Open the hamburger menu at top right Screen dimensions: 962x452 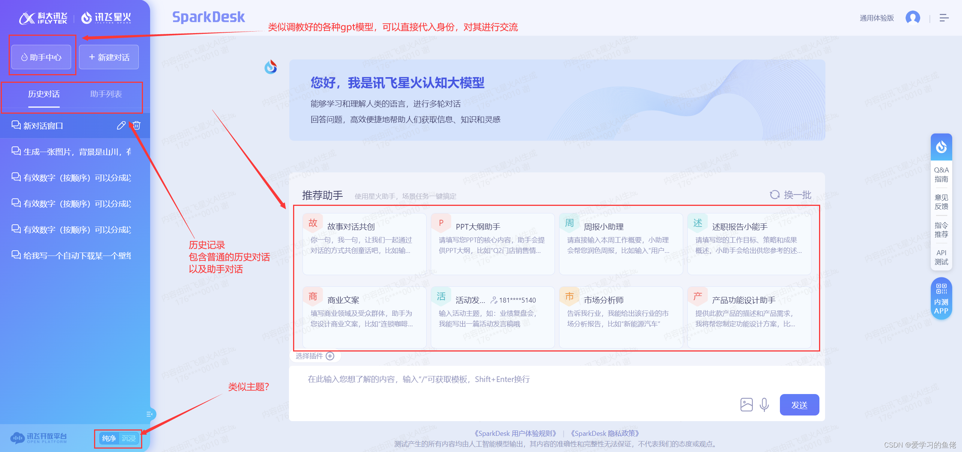point(944,18)
